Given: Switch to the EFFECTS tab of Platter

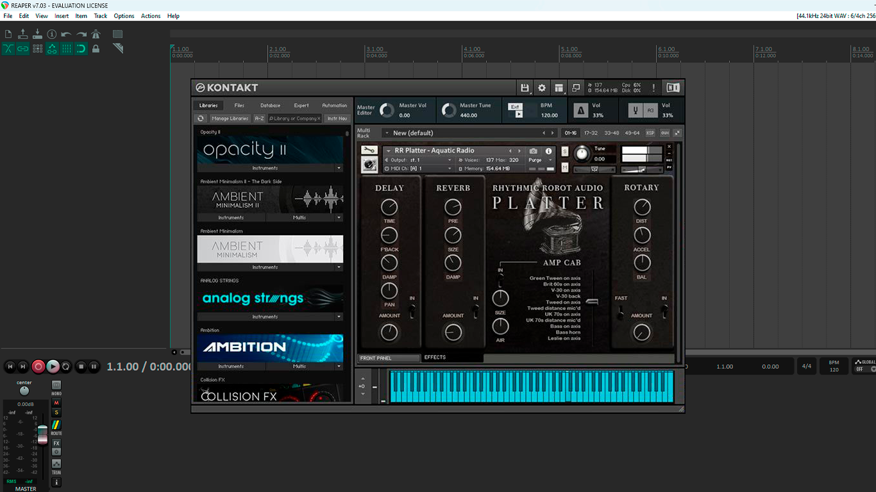Looking at the screenshot, I should [453, 357].
